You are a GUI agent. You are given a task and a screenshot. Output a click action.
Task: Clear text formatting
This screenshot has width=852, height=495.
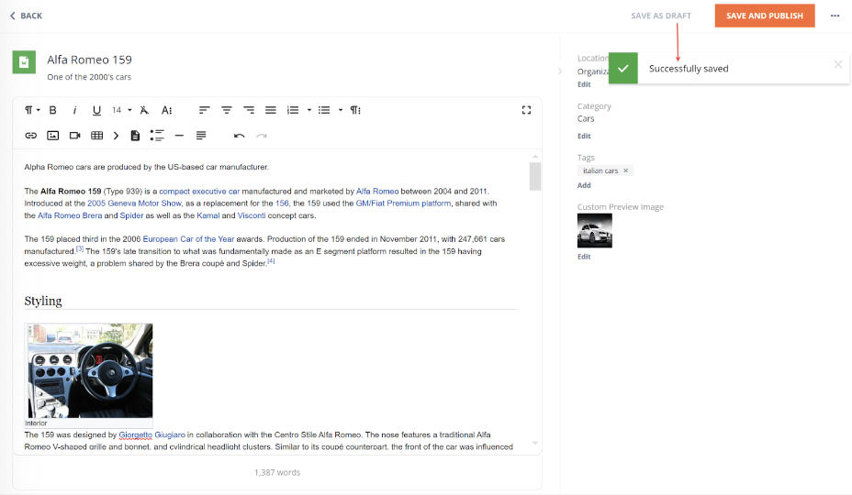(x=144, y=110)
